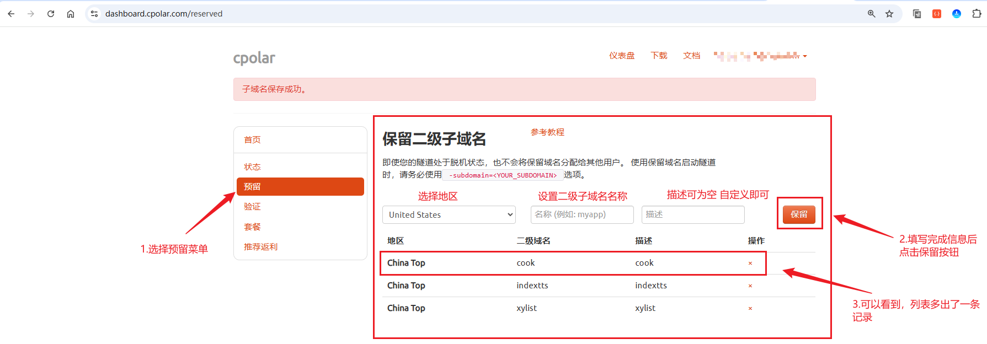
Task: Delete the xylist subdomain row
Action: [x=750, y=309]
